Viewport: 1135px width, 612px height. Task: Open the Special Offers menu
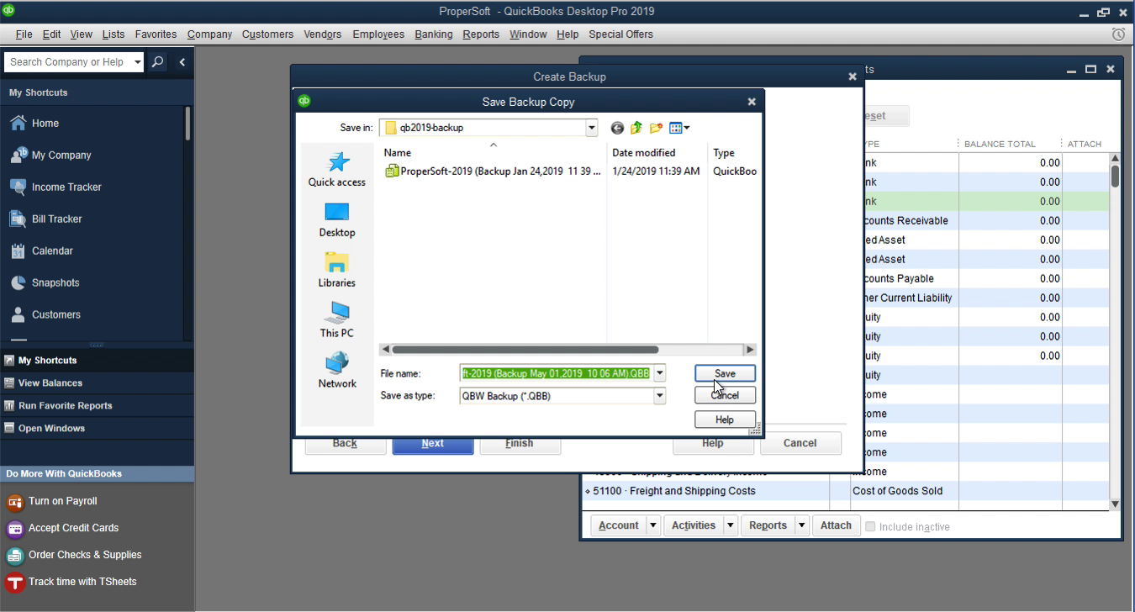[x=620, y=34]
